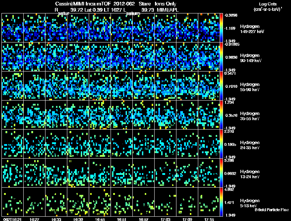Select the Hydrogen 13-24 keV panel at 17:03

[x=166, y=173]
